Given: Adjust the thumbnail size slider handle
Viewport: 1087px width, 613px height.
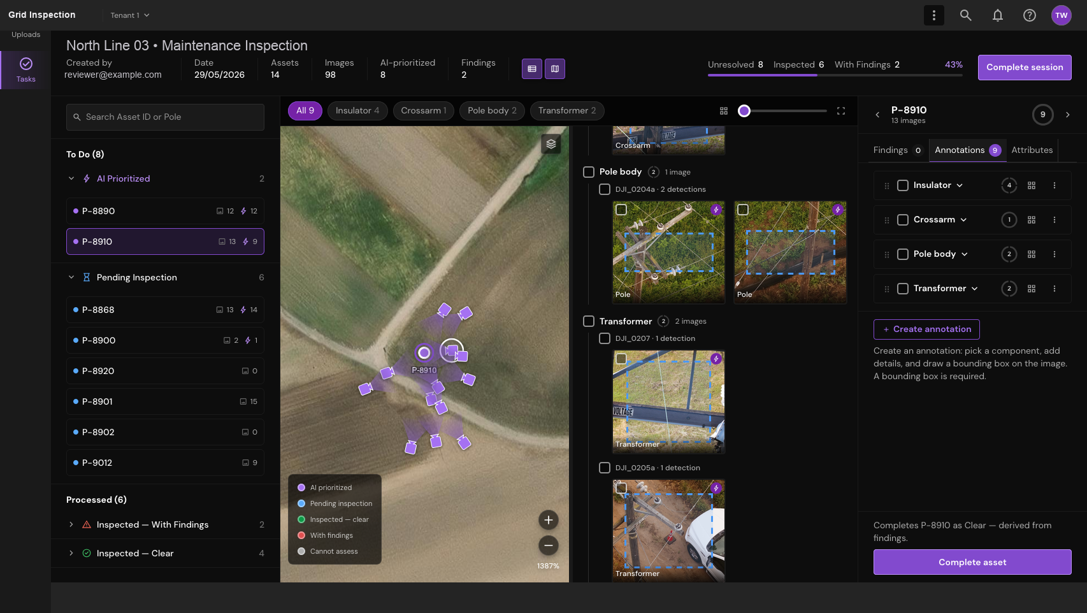Looking at the screenshot, I should [744, 111].
